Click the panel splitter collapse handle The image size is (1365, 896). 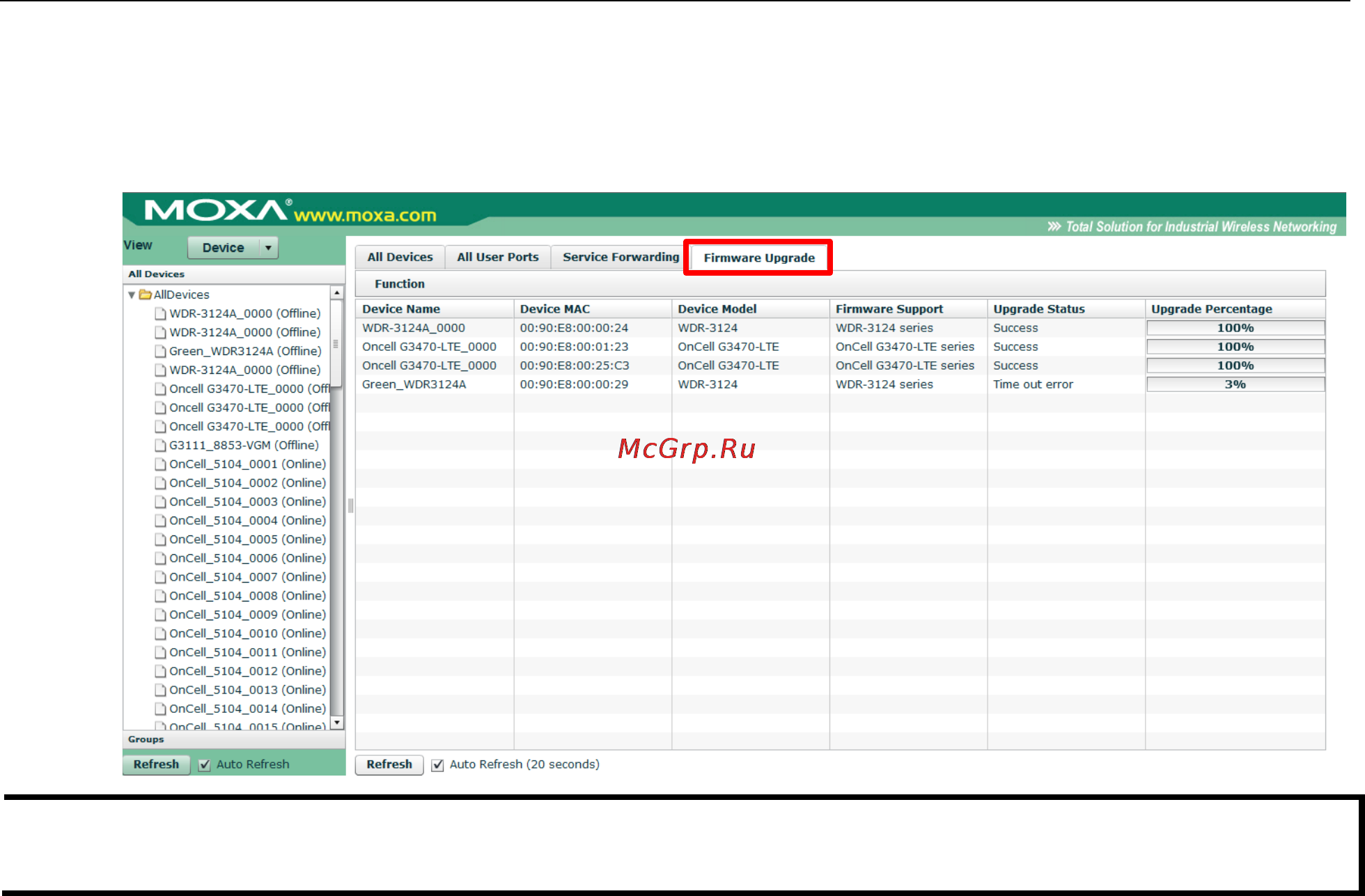click(x=350, y=506)
